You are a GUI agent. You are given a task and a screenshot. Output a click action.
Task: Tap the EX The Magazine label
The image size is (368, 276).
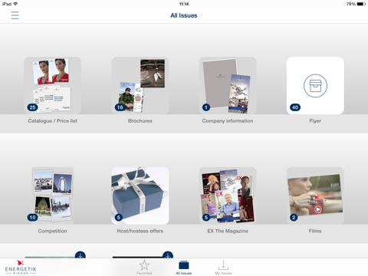tap(228, 231)
